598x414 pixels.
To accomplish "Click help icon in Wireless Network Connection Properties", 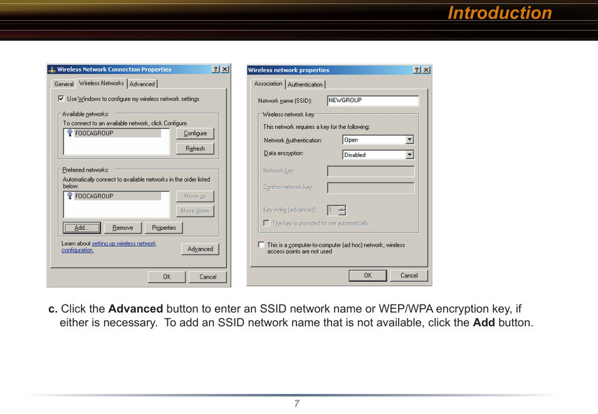I will [216, 69].
